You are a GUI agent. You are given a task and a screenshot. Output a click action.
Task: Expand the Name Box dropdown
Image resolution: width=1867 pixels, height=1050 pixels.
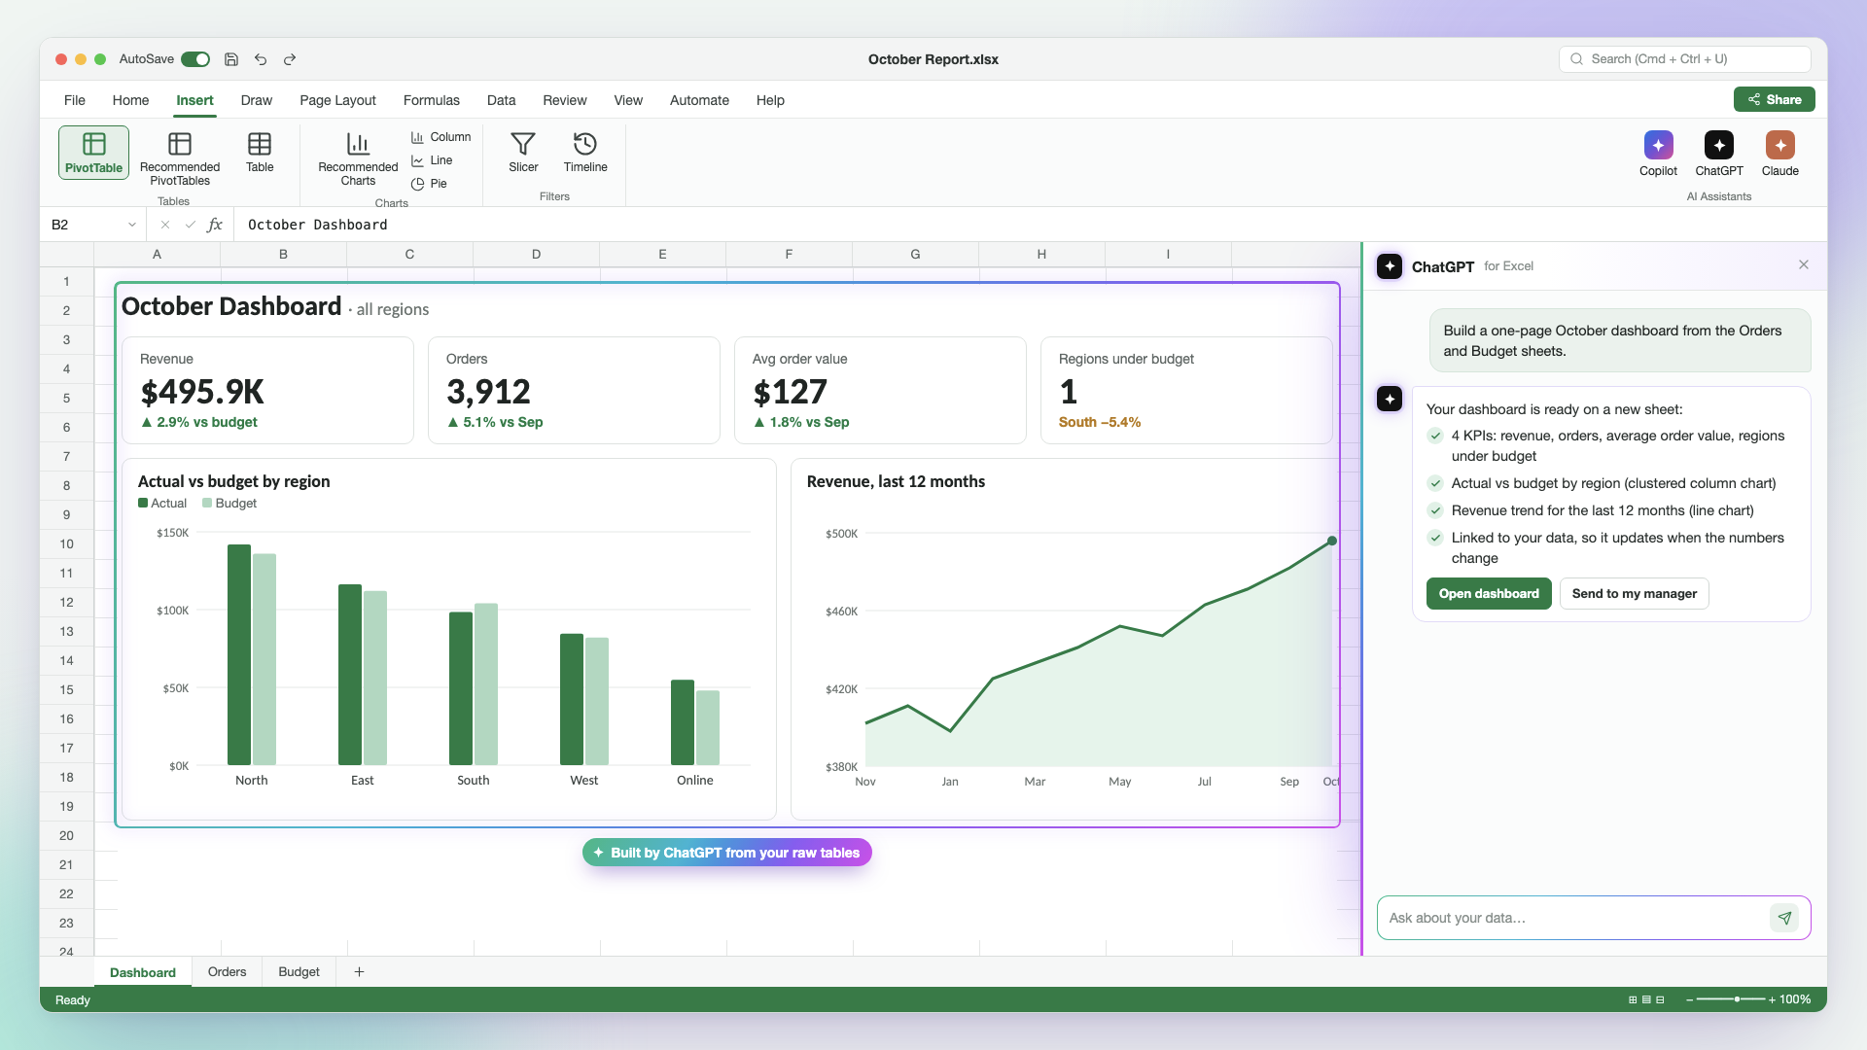[132, 225]
